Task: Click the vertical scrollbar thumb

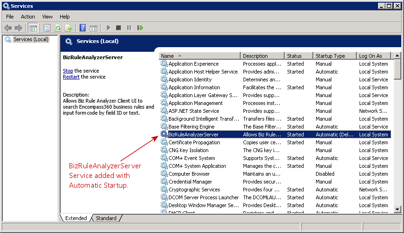Action: click(398, 69)
